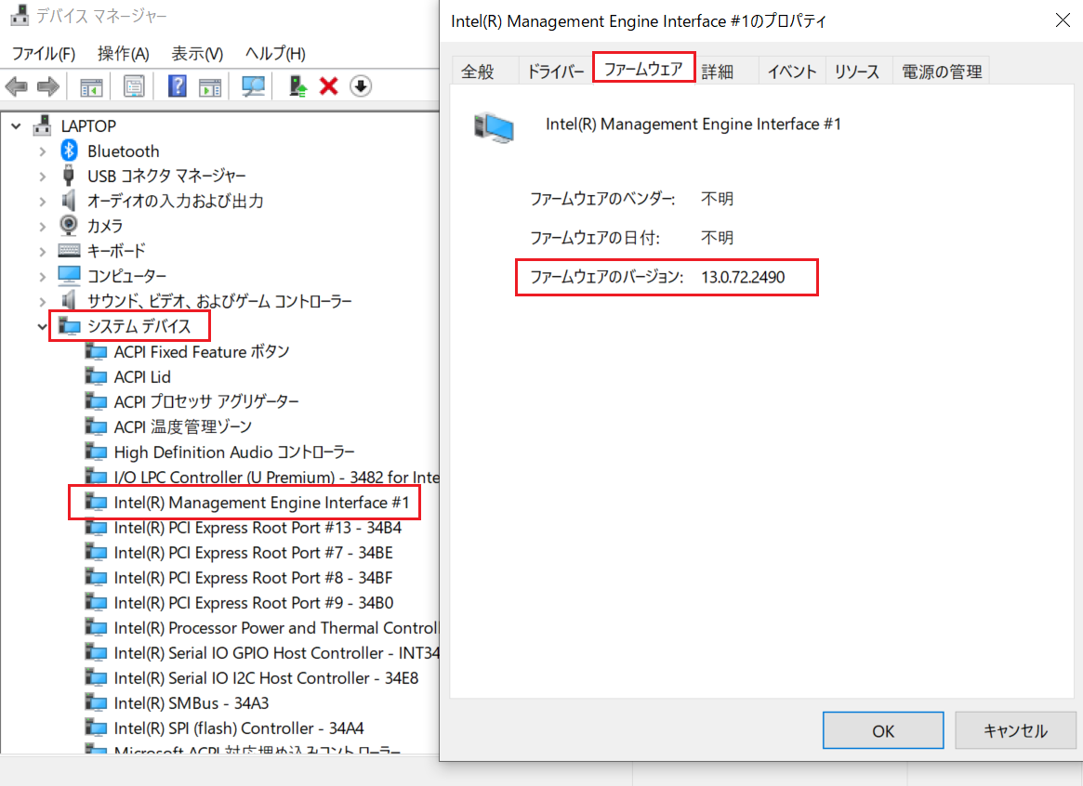Select the ファームウェア tab
This screenshot has width=1083, height=786.
point(643,68)
